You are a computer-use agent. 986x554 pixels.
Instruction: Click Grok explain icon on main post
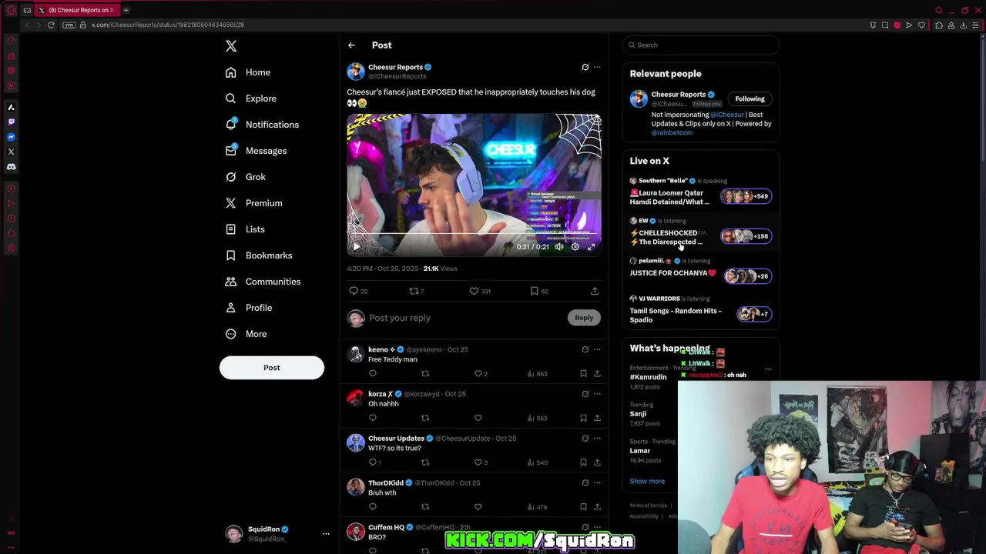pyautogui.click(x=585, y=67)
